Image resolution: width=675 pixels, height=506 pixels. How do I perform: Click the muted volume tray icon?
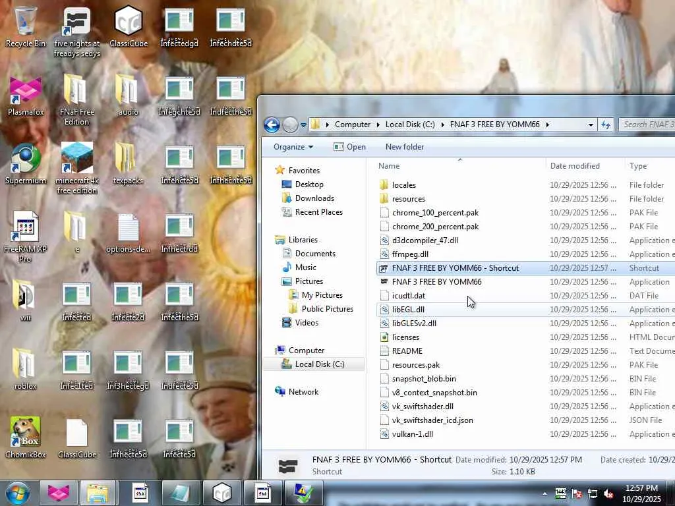point(608,494)
